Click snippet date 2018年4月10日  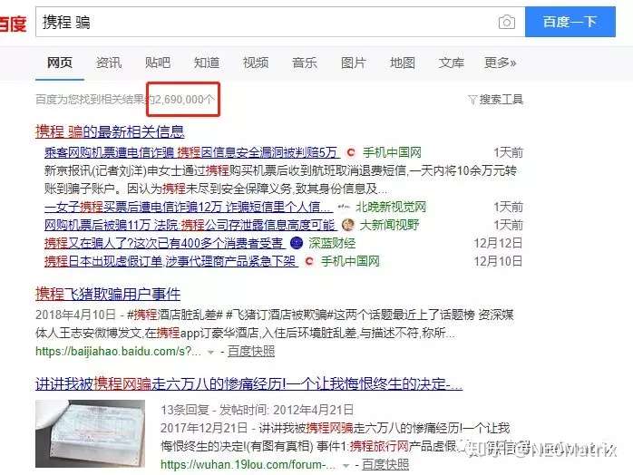point(75,315)
